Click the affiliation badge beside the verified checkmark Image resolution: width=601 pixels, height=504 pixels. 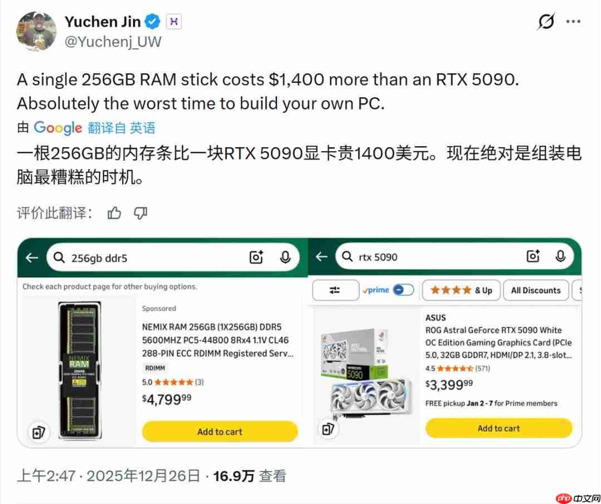coord(174,22)
